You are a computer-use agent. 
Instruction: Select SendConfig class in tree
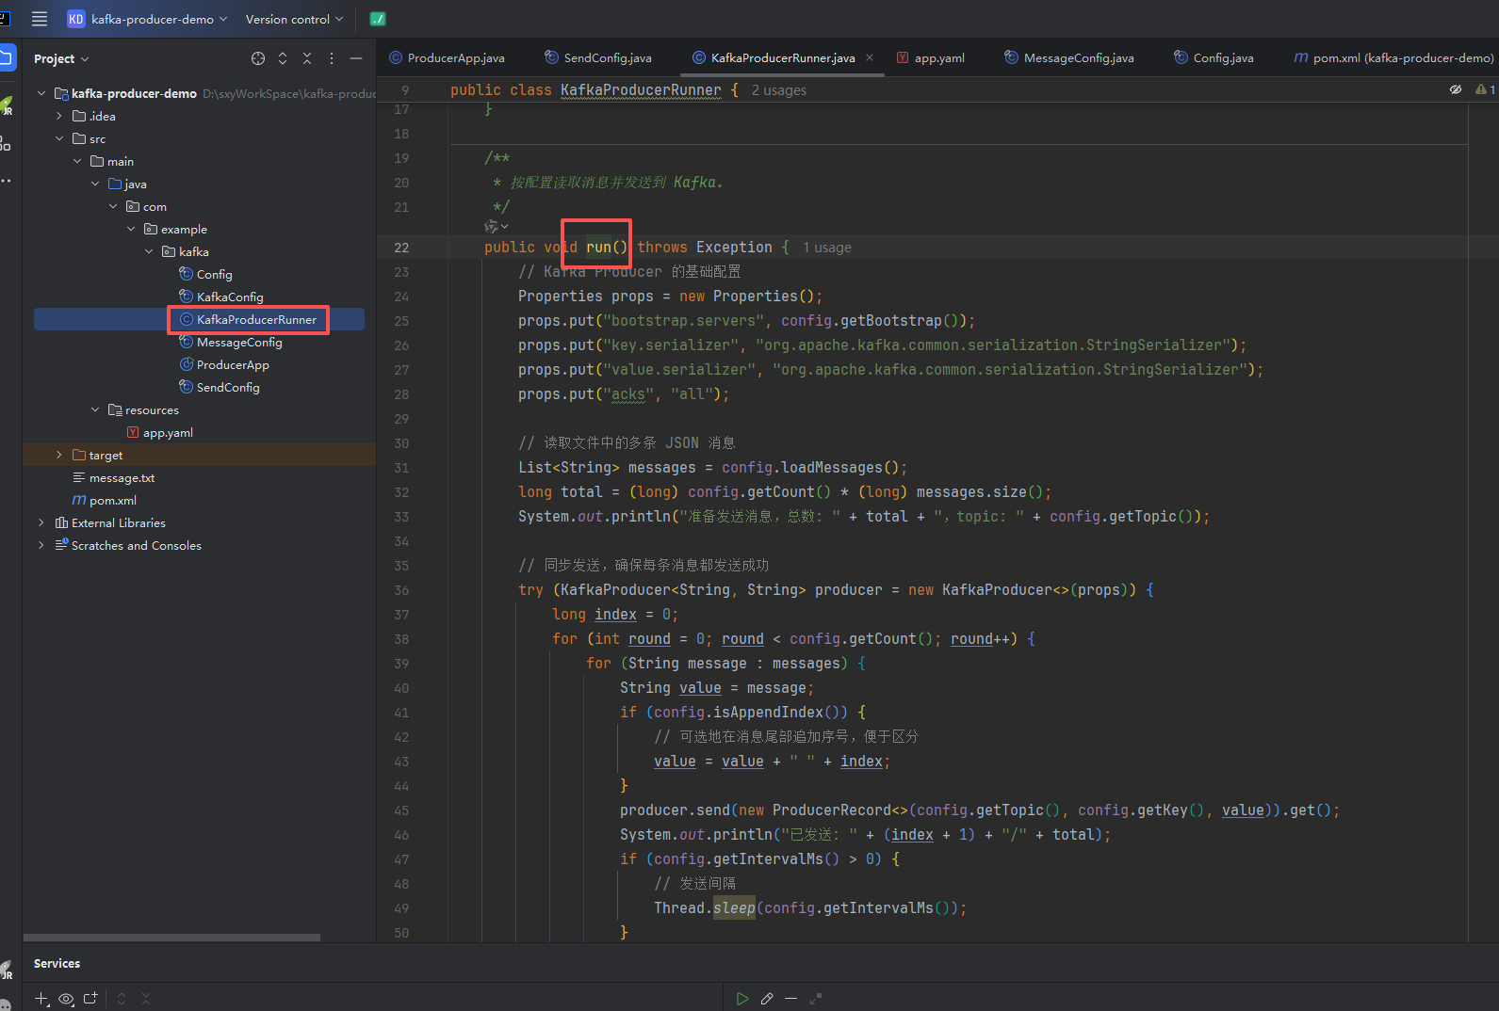pyautogui.click(x=220, y=387)
